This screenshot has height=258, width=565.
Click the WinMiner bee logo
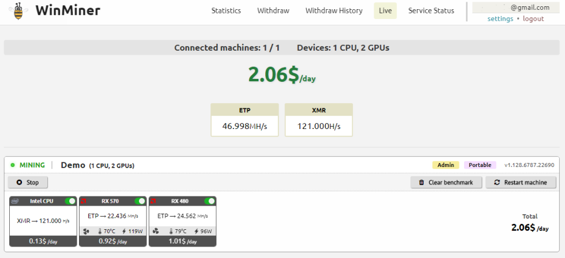tap(19, 11)
